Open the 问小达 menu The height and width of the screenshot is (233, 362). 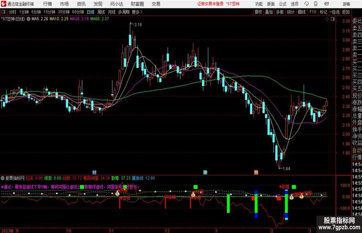(x=117, y=4)
